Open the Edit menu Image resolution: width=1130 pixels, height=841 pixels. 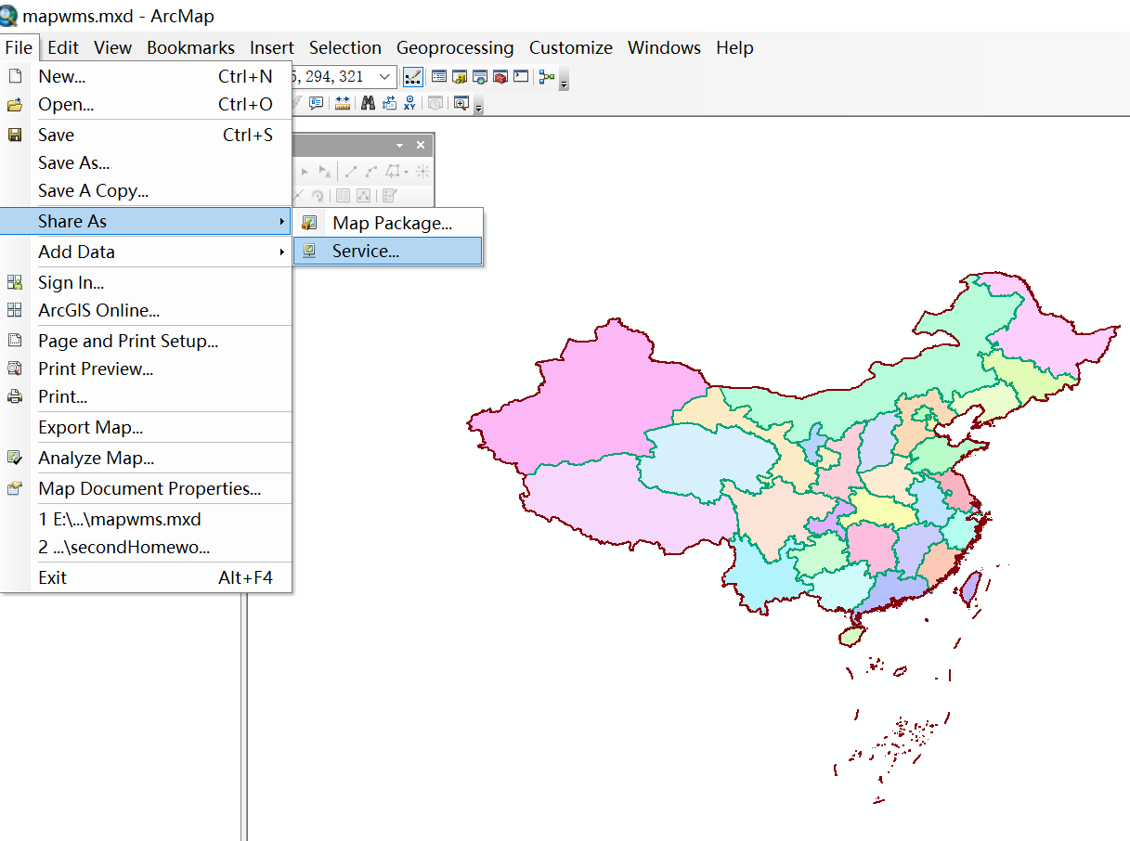click(x=63, y=47)
